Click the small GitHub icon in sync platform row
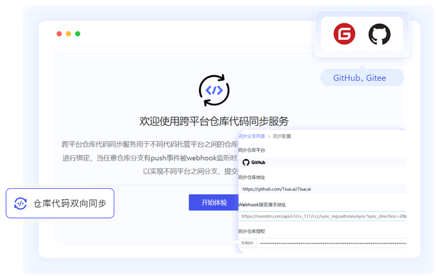 tap(246, 162)
